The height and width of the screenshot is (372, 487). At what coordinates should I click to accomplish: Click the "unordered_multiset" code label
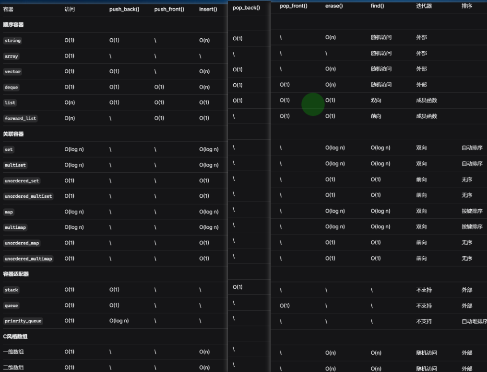tap(28, 196)
